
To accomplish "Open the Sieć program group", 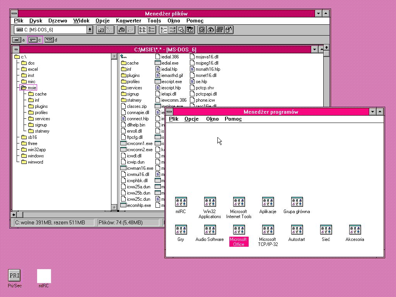I will 326,229.
